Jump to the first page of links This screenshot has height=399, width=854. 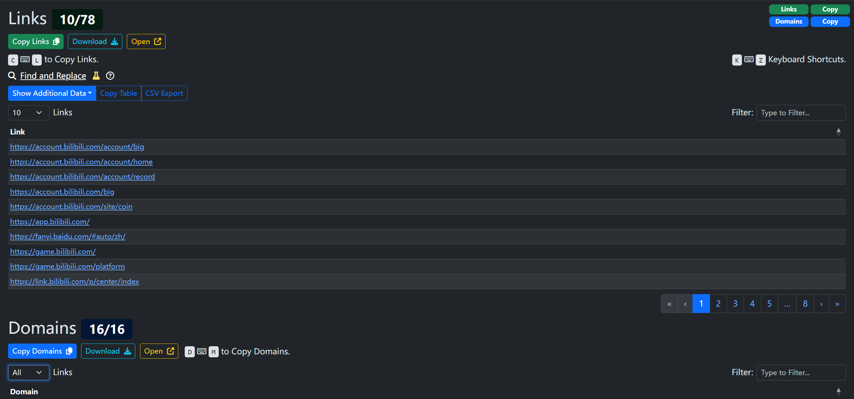coord(670,304)
